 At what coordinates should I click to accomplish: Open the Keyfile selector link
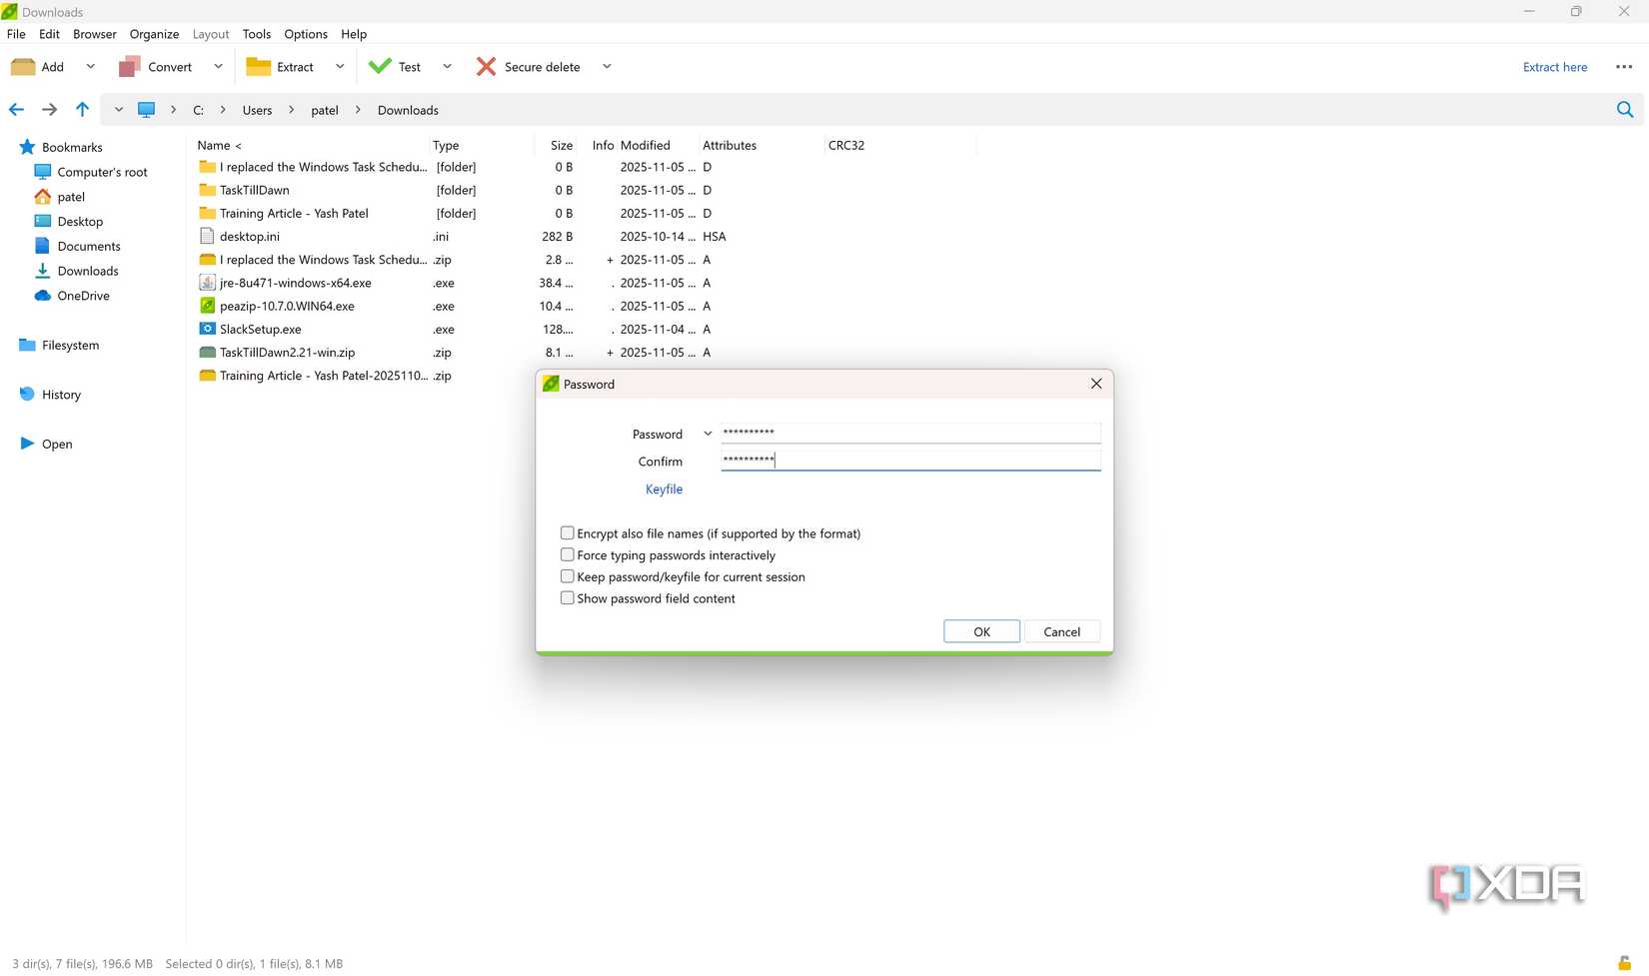[x=664, y=488]
